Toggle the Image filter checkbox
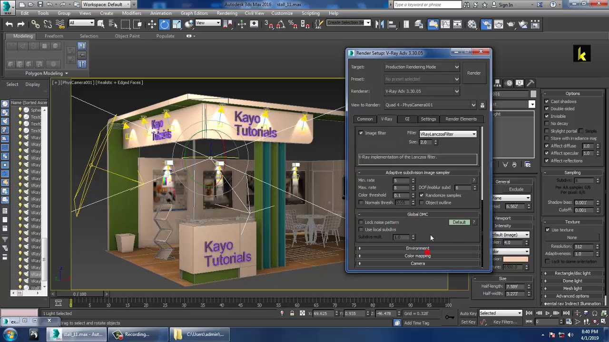Viewport: 609px width, 342px height. [361, 133]
